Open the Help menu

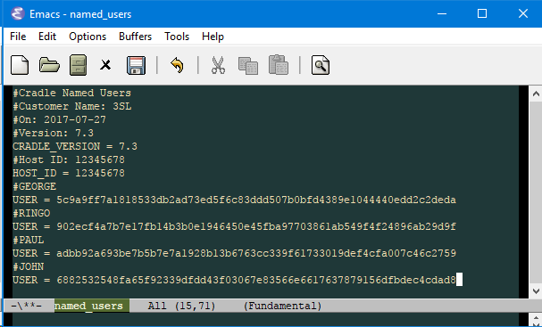(213, 37)
